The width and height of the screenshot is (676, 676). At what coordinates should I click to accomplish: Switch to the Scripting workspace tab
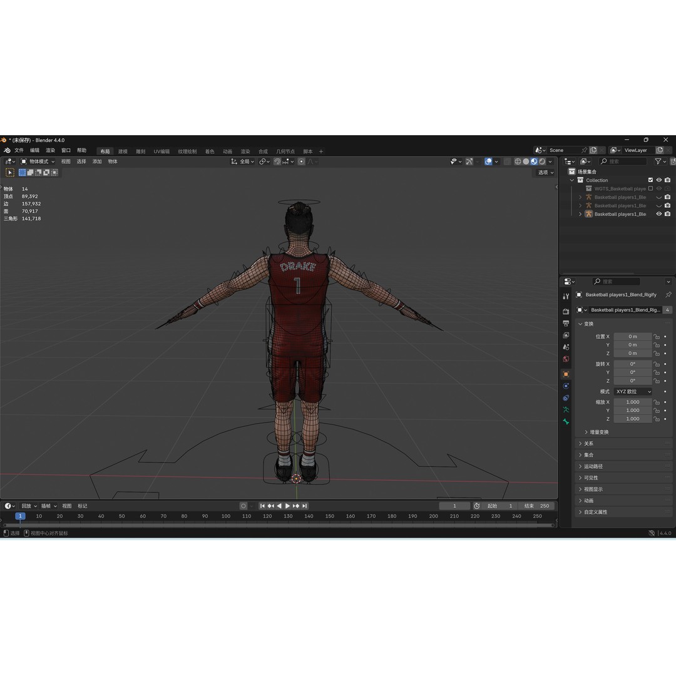pyautogui.click(x=308, y=151)
